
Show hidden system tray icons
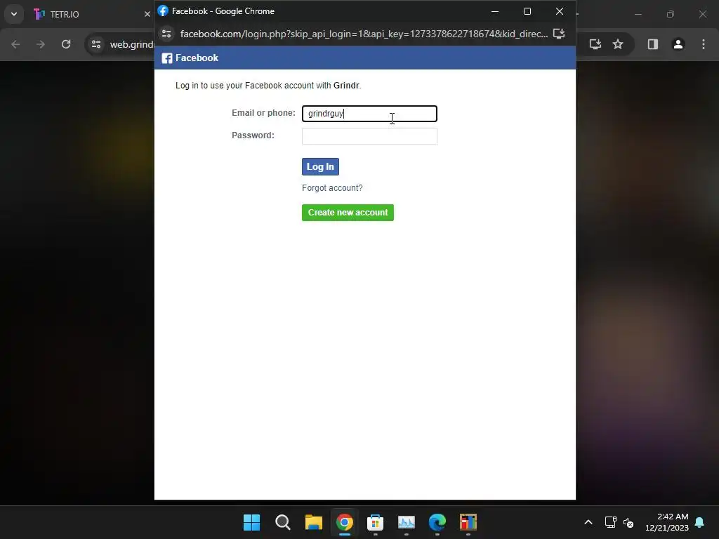coord(588,522)
